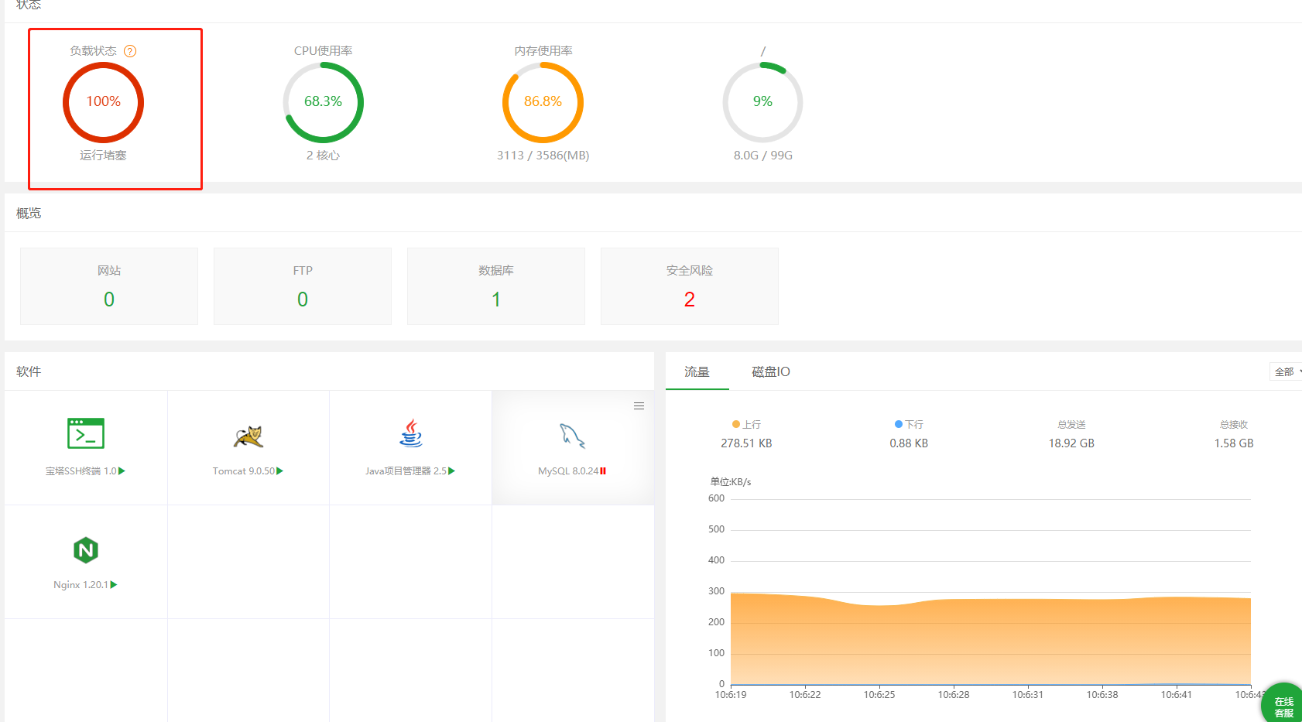
Task: Toggle the 下行 series legend
Action: 909,425
